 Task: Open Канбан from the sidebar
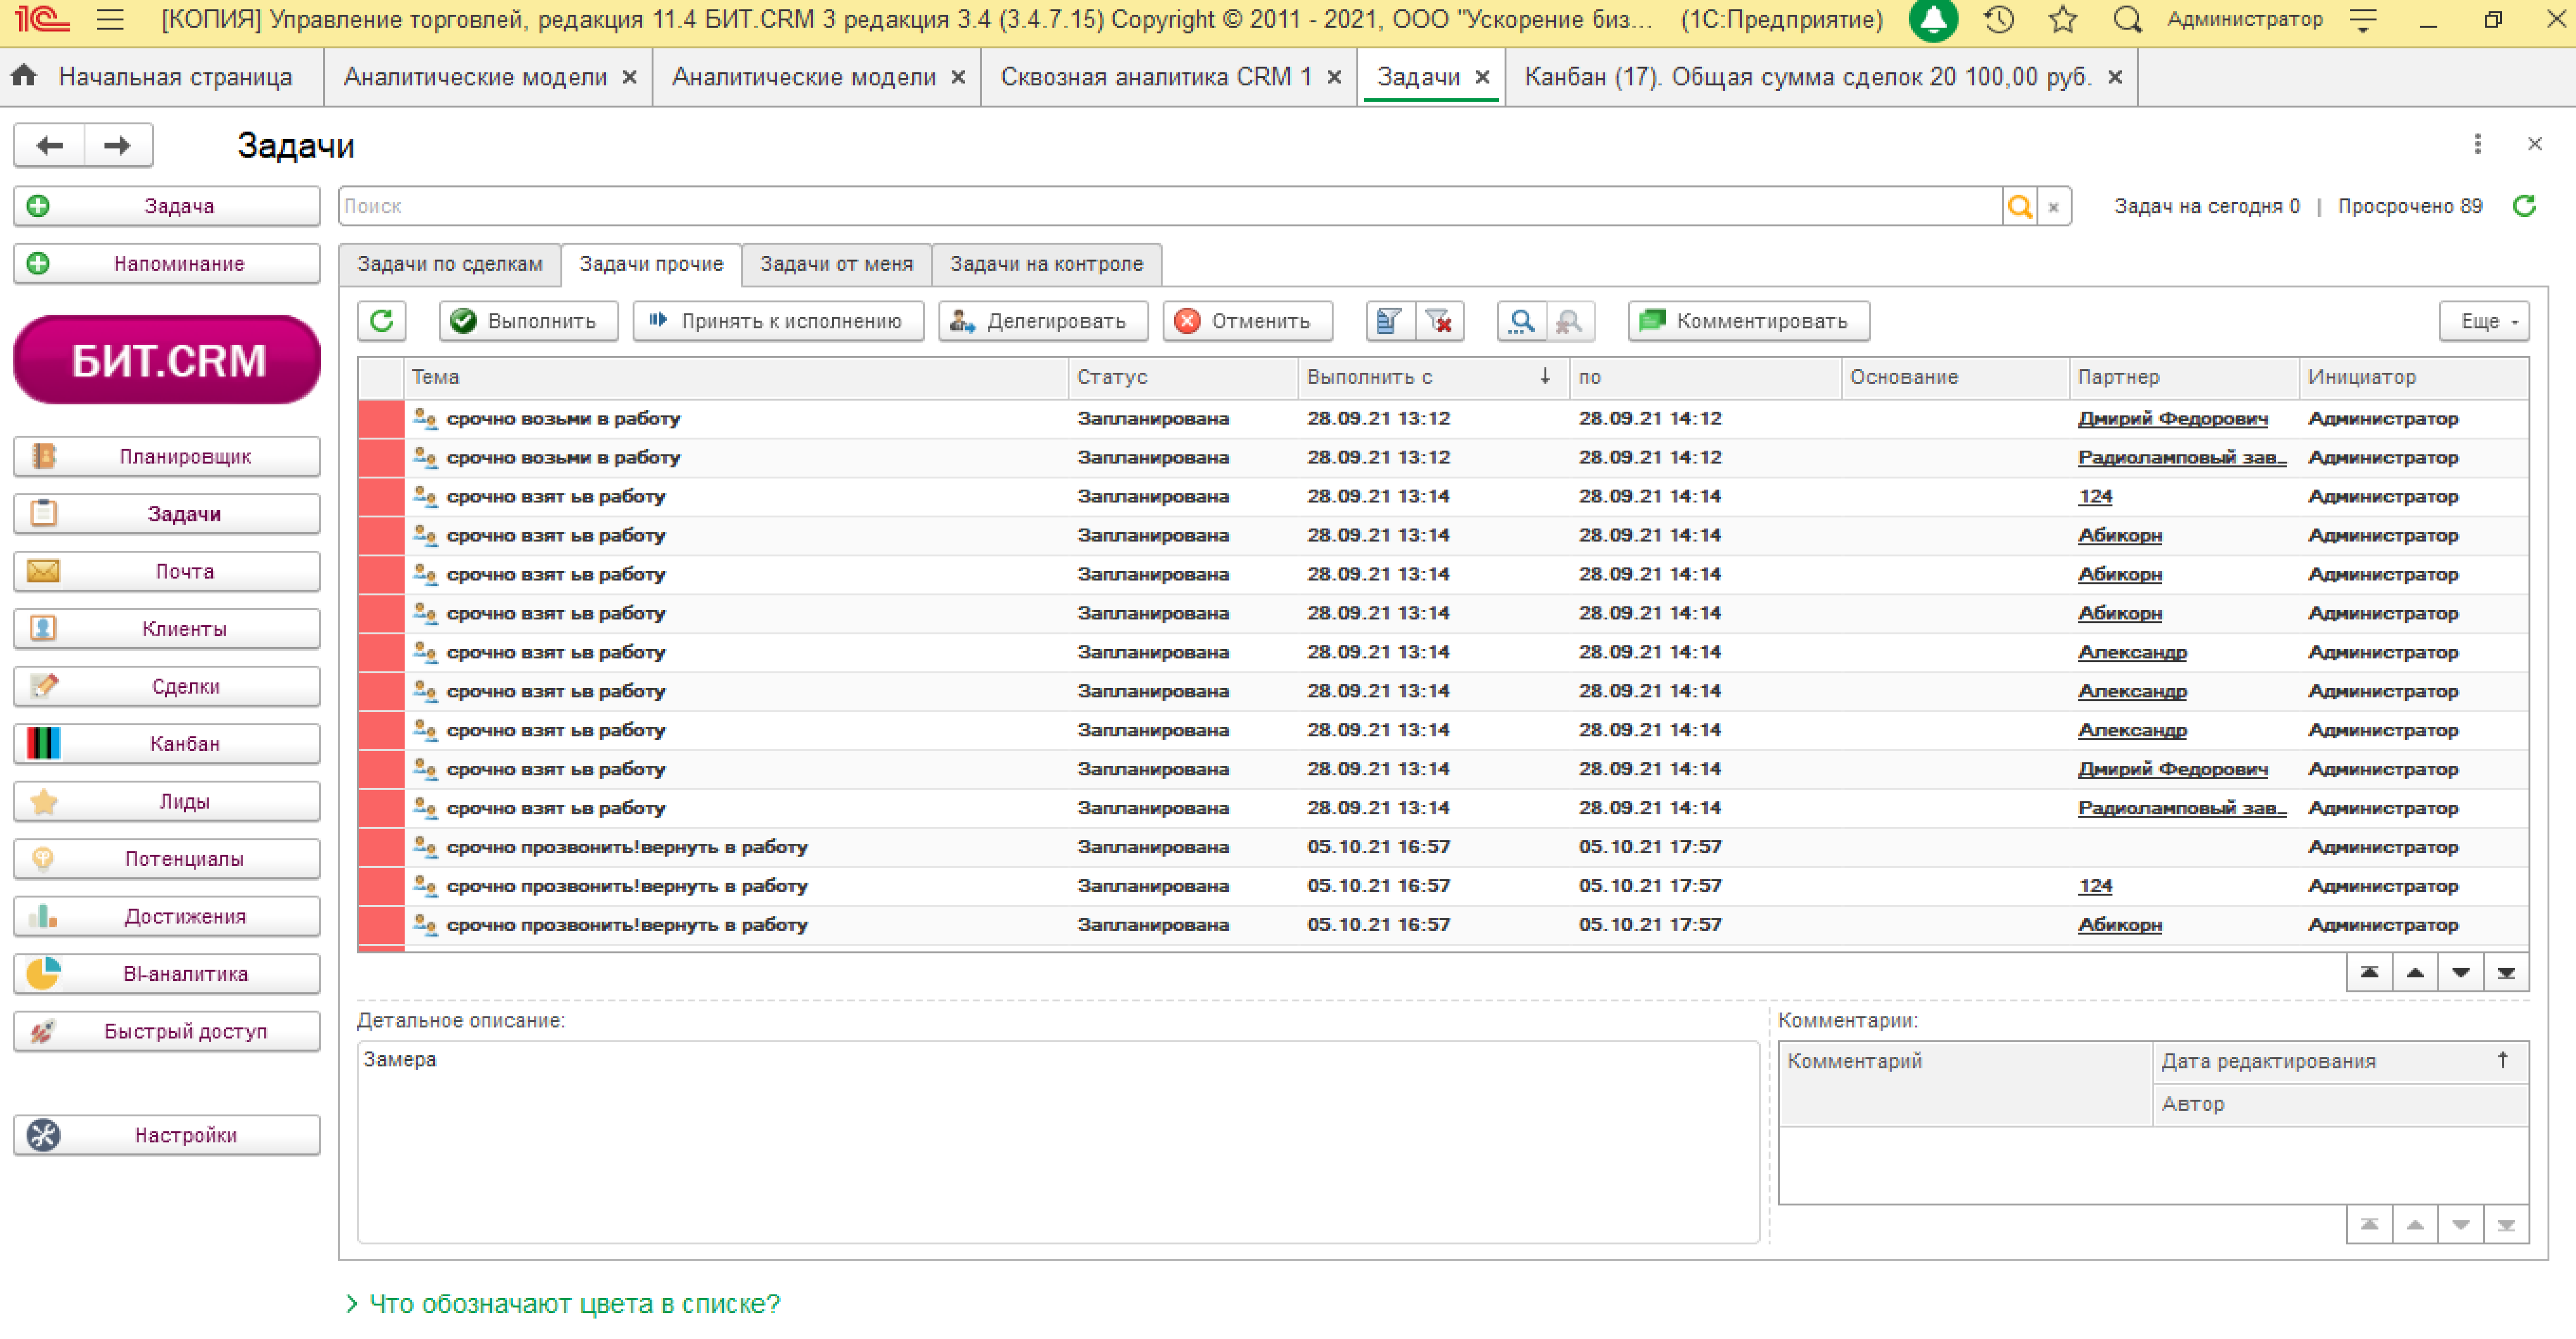click(x=167, y=744)
